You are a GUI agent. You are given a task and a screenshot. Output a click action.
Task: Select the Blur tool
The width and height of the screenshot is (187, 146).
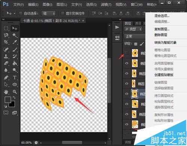[6, 70]
